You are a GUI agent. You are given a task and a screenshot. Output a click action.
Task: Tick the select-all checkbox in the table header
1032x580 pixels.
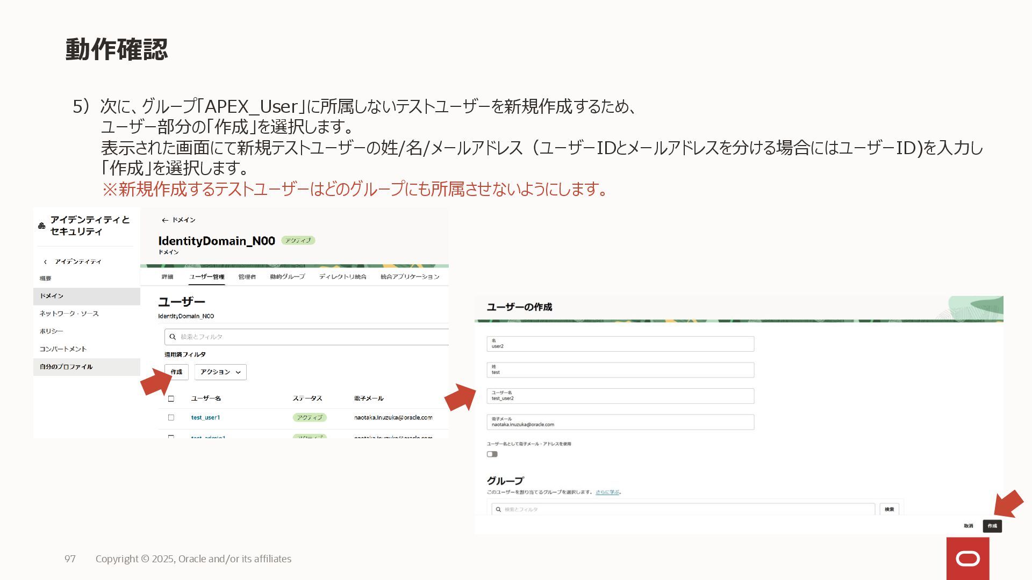click(x=171, y=398)
